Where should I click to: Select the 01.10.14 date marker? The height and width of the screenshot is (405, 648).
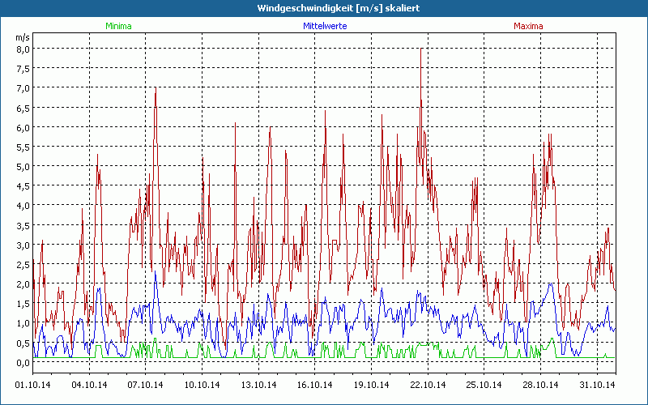coord(34,385)
